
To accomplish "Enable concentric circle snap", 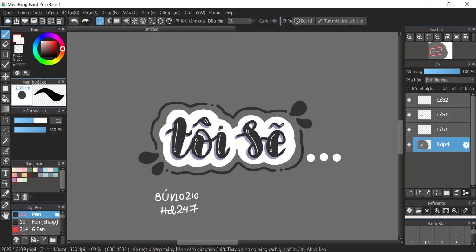I will tap(143, 21).
